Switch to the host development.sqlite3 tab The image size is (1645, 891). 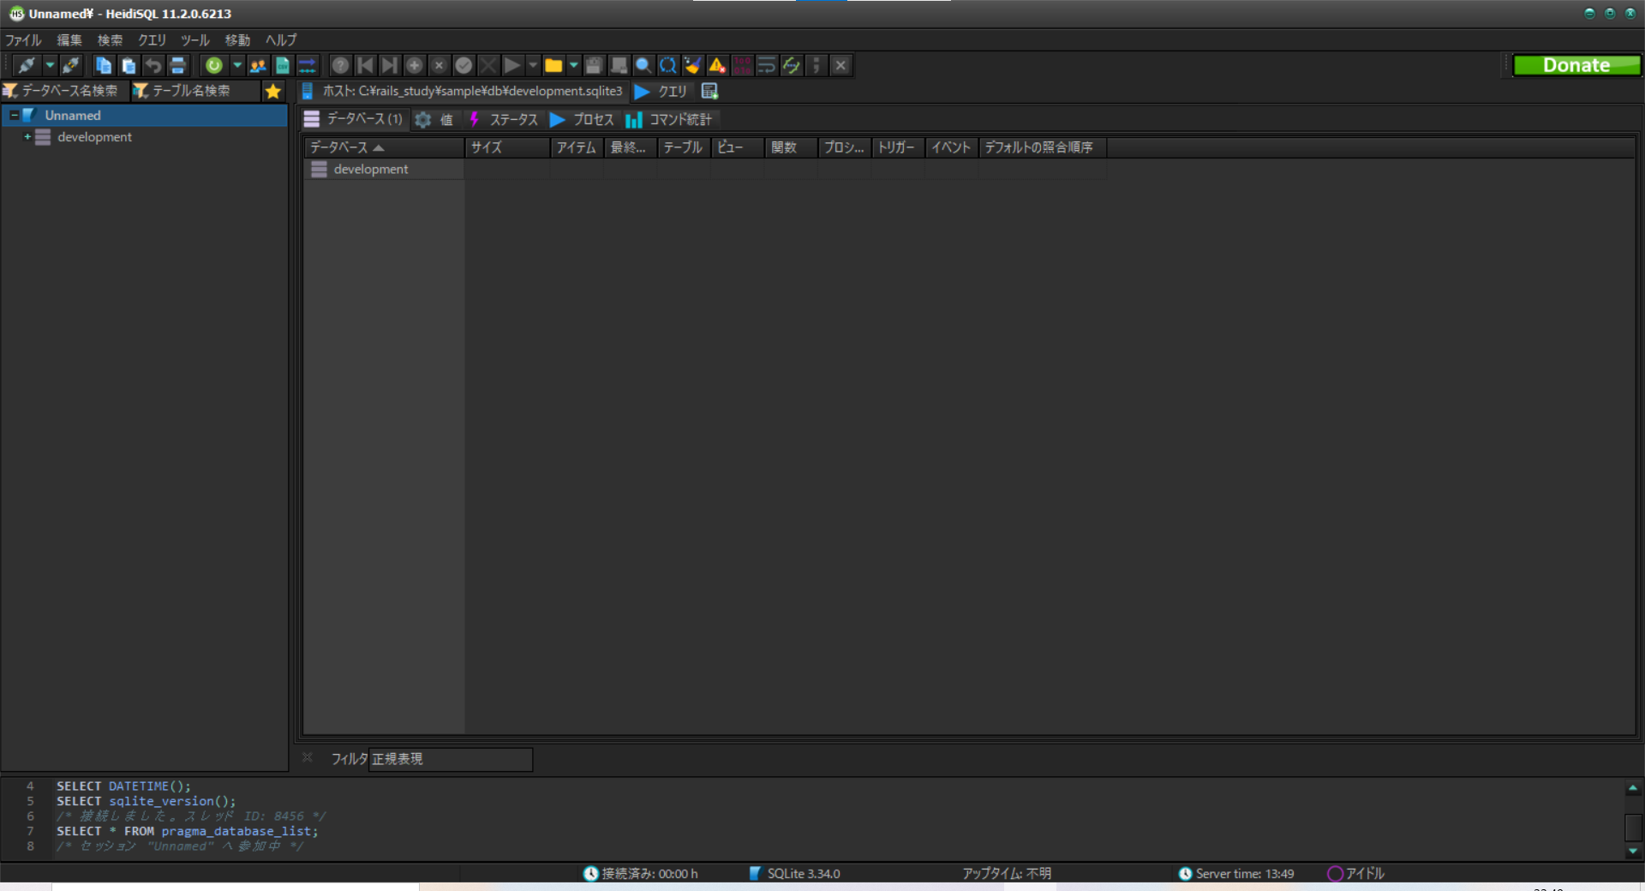tap(463, 91)
